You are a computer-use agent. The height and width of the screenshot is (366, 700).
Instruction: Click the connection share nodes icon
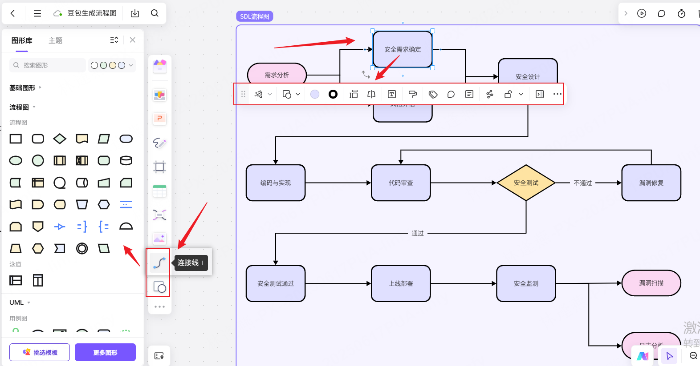click(x=490, y=94)
